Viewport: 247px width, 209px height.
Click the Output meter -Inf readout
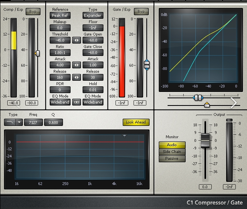229,187
